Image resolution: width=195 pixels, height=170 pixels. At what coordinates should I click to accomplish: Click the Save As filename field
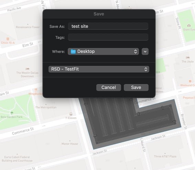108,26
